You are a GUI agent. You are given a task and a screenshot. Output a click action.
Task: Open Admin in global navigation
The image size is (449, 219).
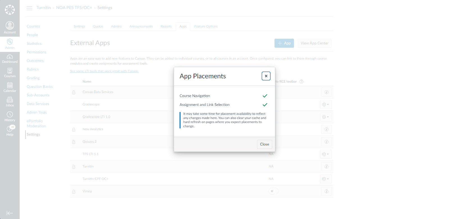point(10,44)
